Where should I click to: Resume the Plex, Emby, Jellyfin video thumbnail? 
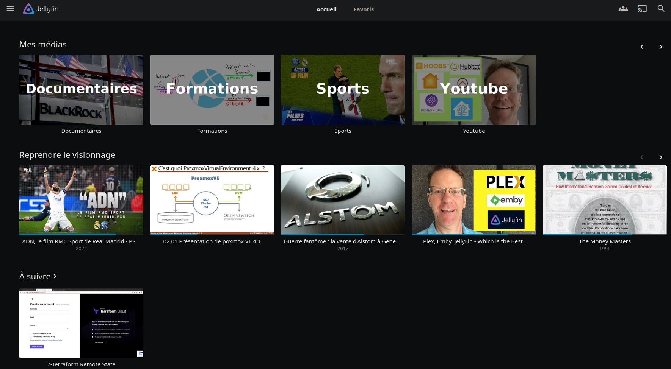[474, 199]
